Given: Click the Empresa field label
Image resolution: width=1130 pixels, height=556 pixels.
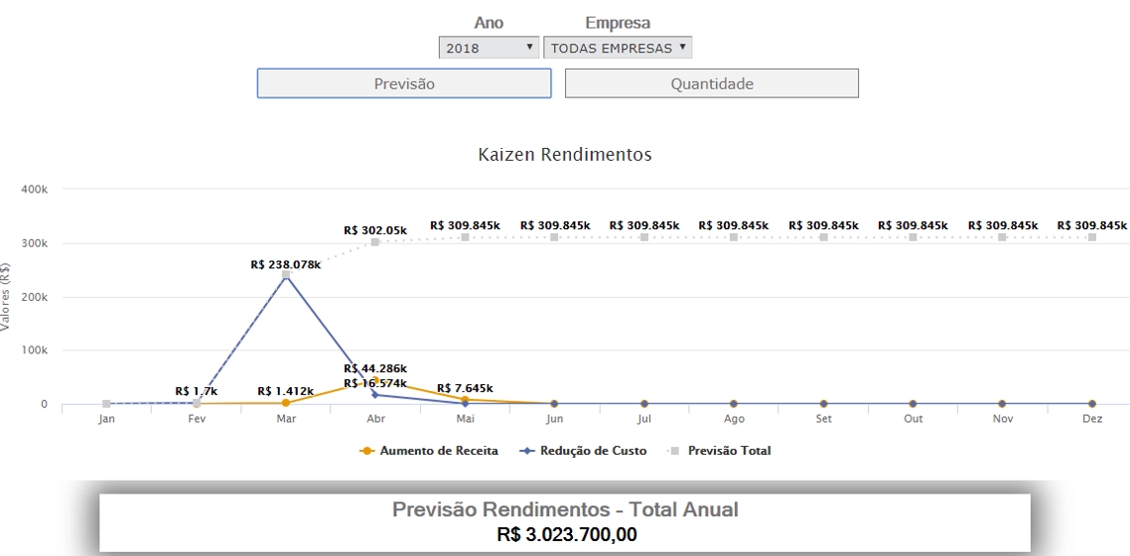Looking at the screenshot, I should pyautogui.click(x=618, y=23).
